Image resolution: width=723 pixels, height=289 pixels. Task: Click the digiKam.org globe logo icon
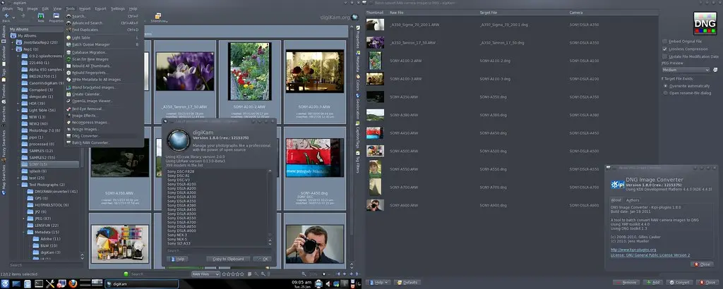(x=354, y=18)
